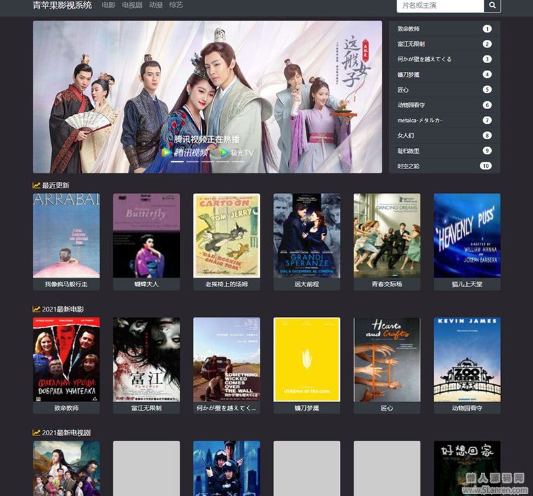Open the Tom and Jerry 老摇椅上的汤姆 poster
Screen dimensions: 533x496
pyautogui.click(x=227, y=236)
